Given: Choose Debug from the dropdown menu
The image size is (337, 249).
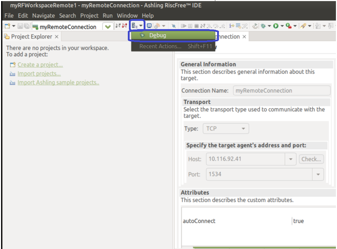Looking at the screenshot, I should coord(173,35).
